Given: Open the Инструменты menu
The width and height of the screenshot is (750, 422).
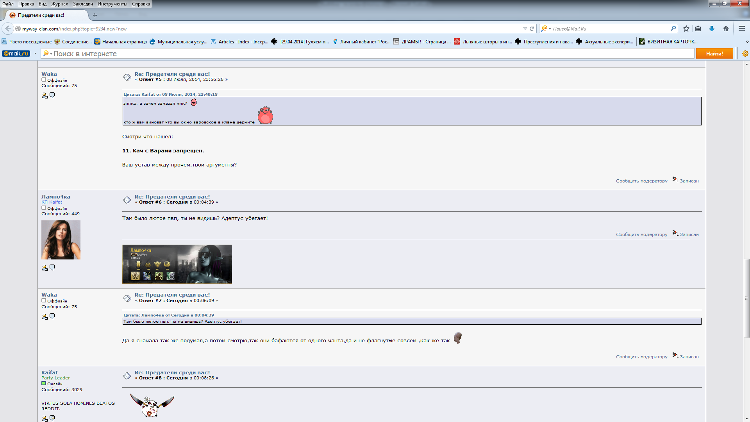Looking at the screenshot, I should tap(112, 4).
